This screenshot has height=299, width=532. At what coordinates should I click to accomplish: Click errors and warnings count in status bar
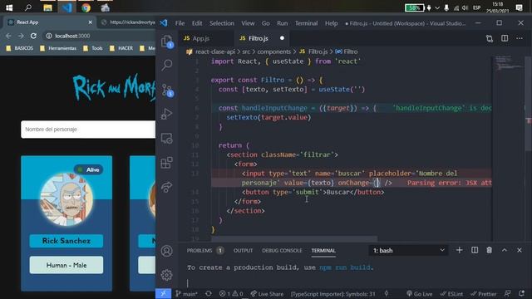(231, 293)
